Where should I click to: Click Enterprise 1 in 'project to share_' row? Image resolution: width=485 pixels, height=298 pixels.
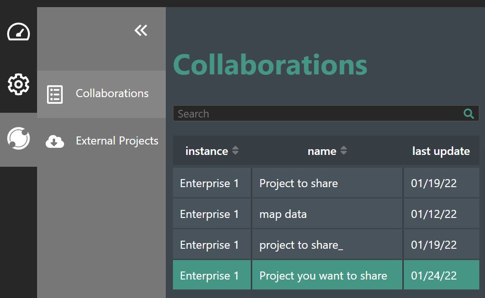(212, 244)
